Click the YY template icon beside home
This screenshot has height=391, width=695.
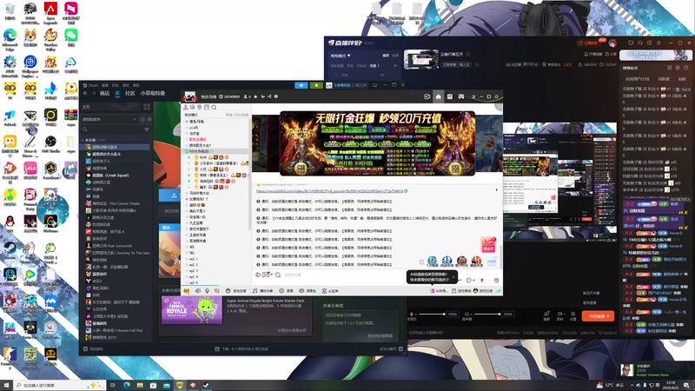point(449,96)
